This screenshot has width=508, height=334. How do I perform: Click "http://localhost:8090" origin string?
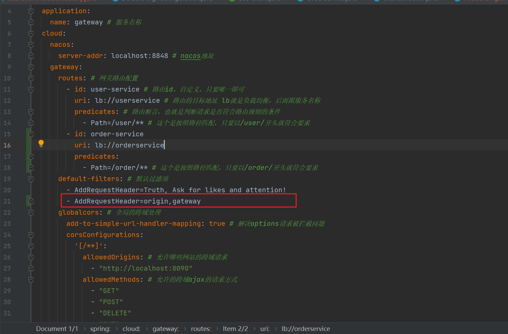click(x=146, y=269)
